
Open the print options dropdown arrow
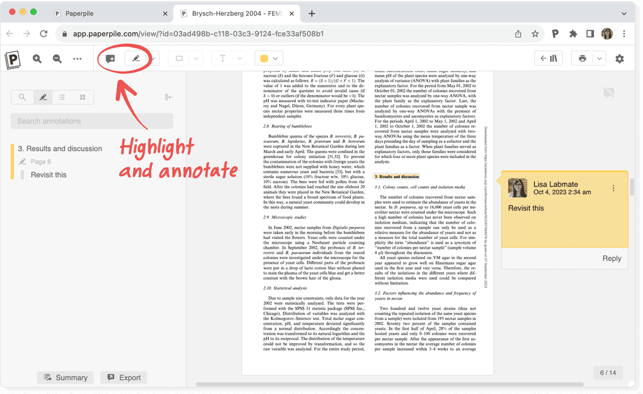(599, 58)
